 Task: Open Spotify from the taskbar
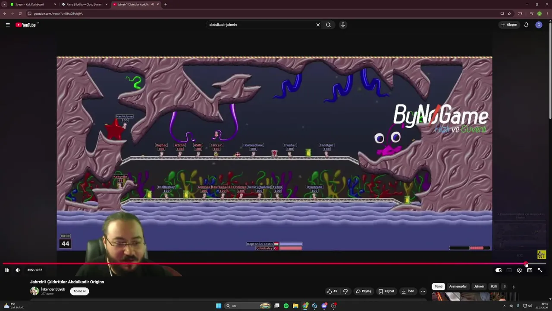pos(286,306)
